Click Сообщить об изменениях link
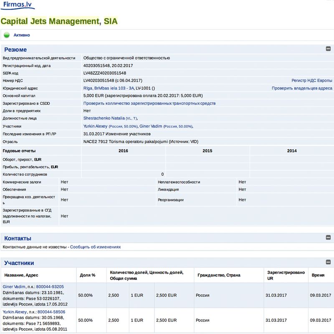Screen dimensions: 334x334 click(96, 247)
